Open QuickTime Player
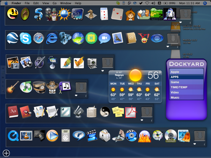The image size is (211, 158). pos(13,136)
